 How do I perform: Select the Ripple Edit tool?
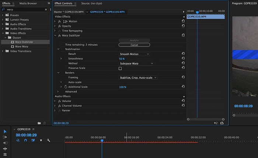pos(5,143)
